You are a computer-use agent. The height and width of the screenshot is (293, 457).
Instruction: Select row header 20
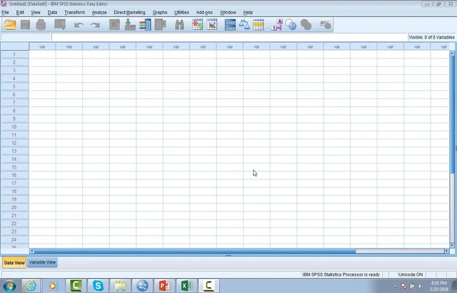click(x=14, y=207)
